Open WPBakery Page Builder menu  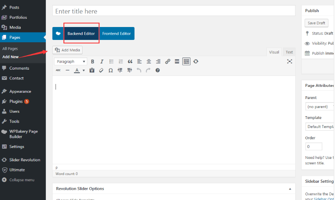coord(23,134)
